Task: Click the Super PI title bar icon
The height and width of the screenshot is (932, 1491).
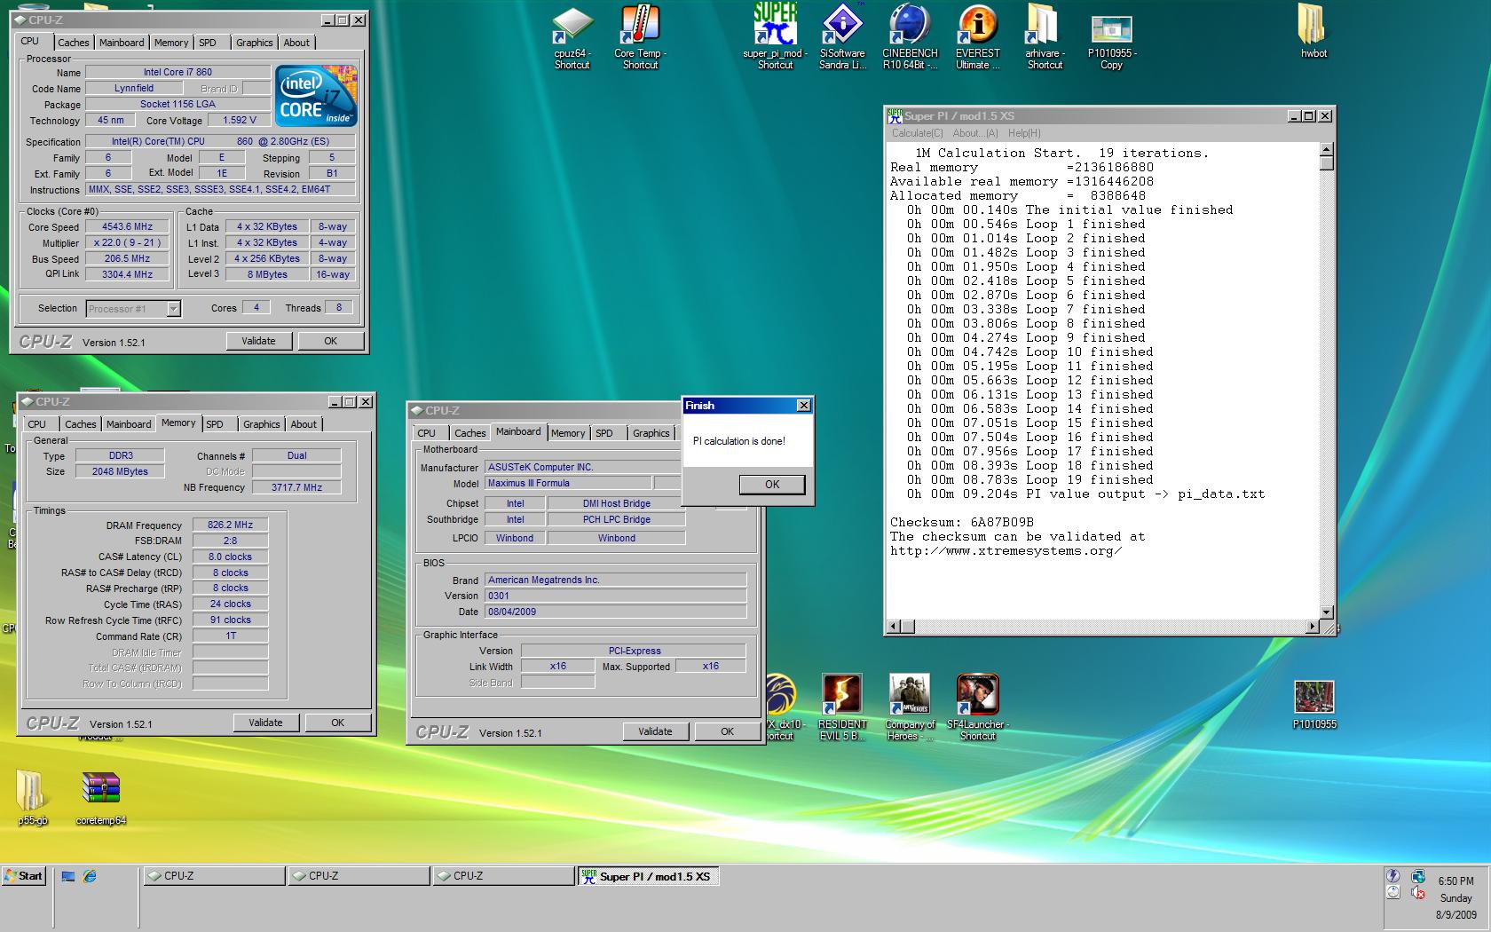Action: tap(895, 115)
